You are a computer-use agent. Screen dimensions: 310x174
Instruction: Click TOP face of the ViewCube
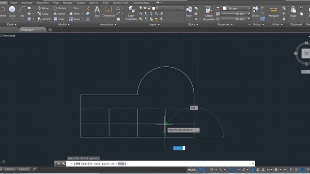coord(306,54)
